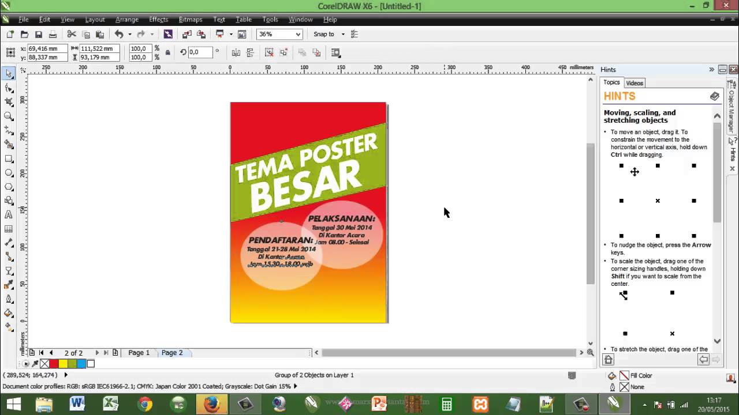Image resolution: width=739 pixels, height=415 pixels.
Task: Select the Fill tool bucket
Action: pyautogui.click(x=9, y=314)
